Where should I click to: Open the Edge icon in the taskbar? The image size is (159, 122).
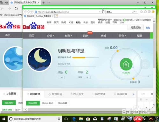[x=74, y=119]
